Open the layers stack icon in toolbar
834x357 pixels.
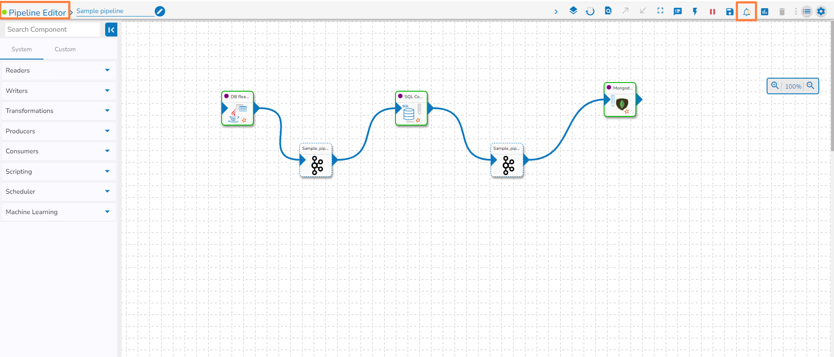pyautogui.click(x=573, y=11)
